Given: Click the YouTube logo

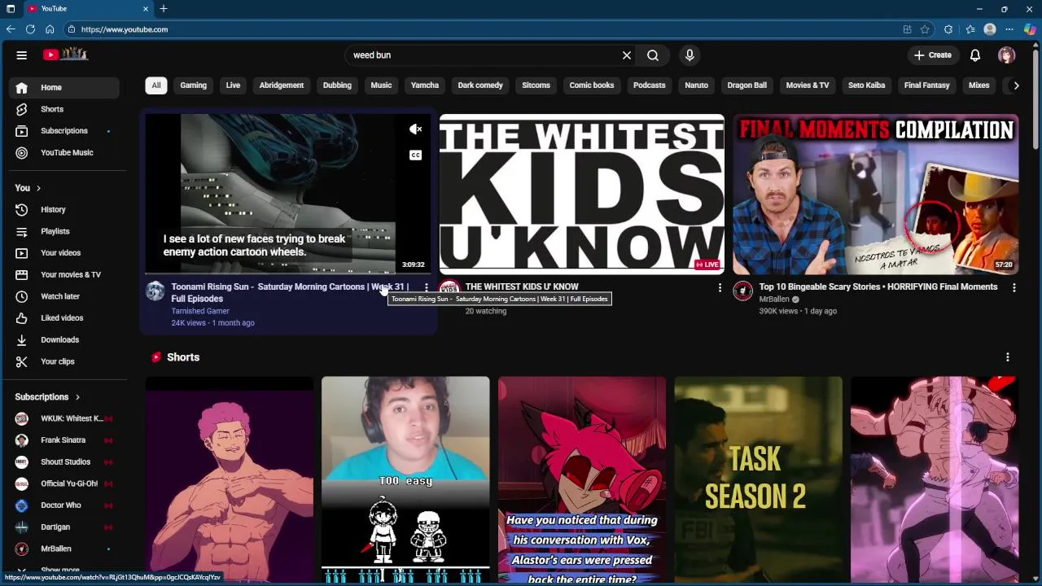Looking at the screenshot, I should point(66,55).
